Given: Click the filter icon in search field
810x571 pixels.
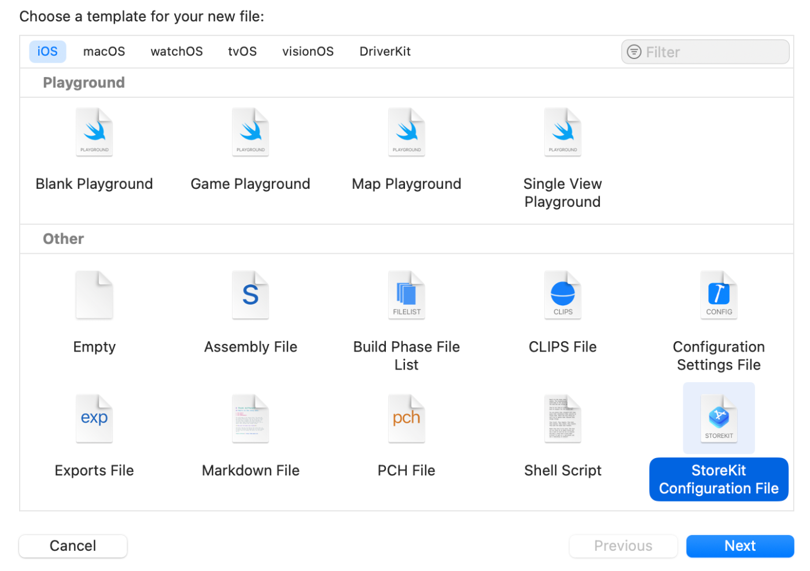Looking at the screenshot, I should pos(634,52).
